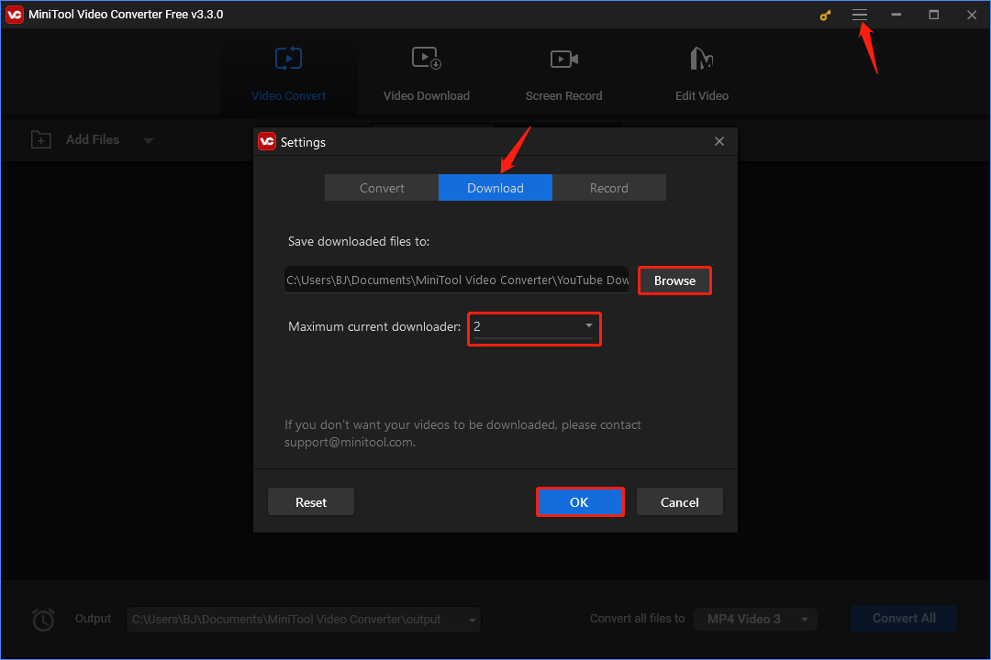Click the Add Files plus icon
Screen dimensions: 991x660
41,139
